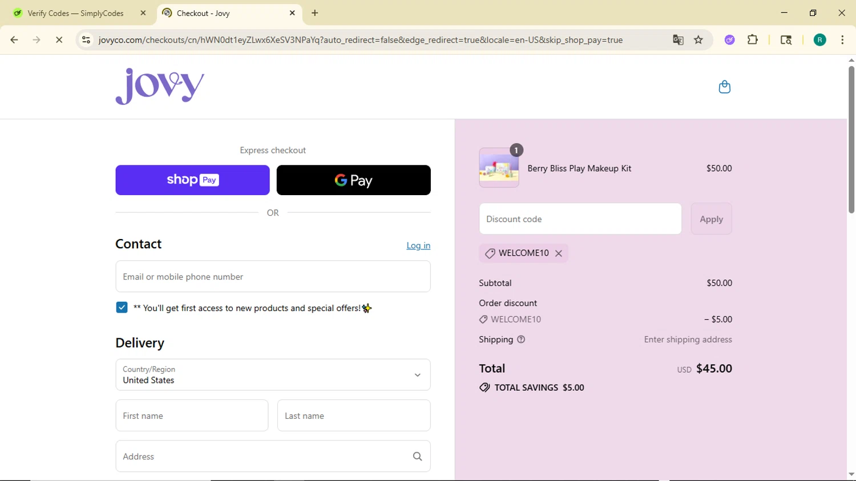Click the browser address bar URL
856x481 pixels.
361,40
